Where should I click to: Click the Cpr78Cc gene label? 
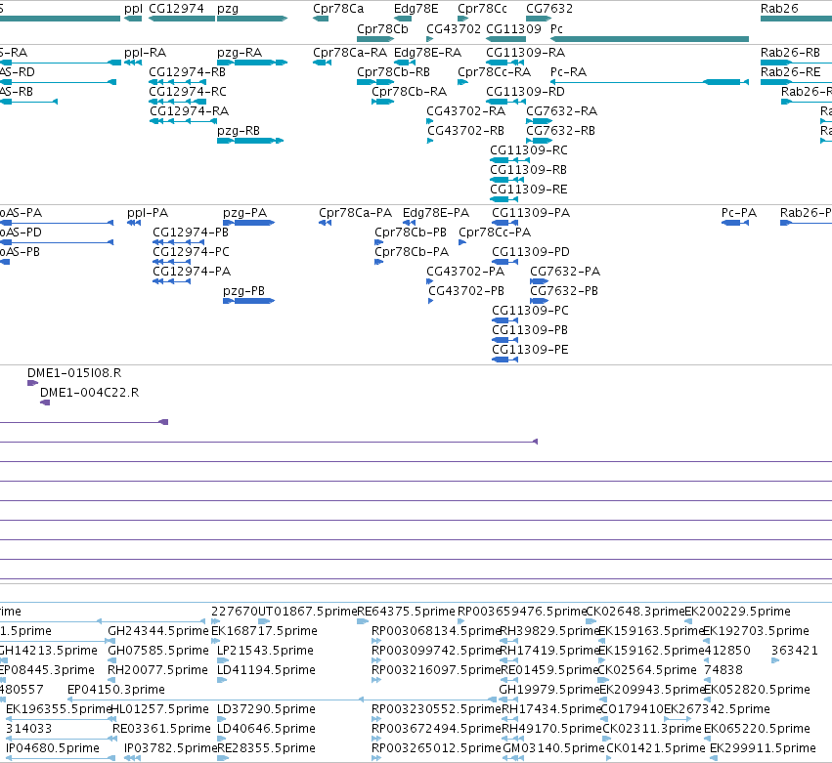pyautogui.click(x=482, y=9)
